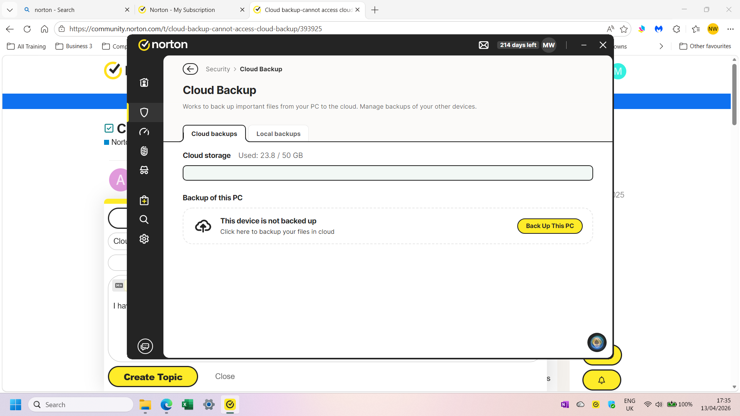
Task: Switch to the Cloud backups tab
Action: 214,134
